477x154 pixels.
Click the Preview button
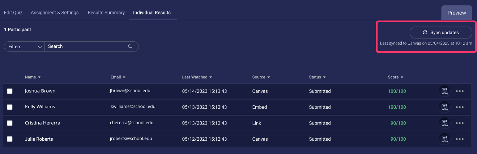coord(457,13)
